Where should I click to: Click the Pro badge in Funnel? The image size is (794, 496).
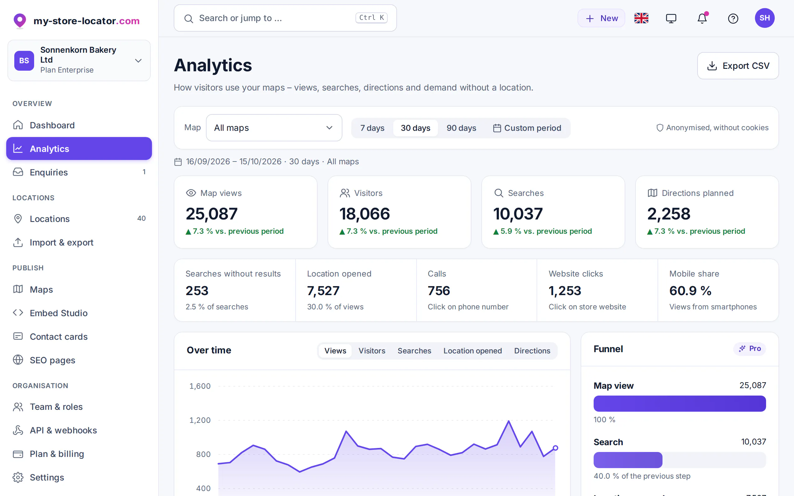[750, 348]
